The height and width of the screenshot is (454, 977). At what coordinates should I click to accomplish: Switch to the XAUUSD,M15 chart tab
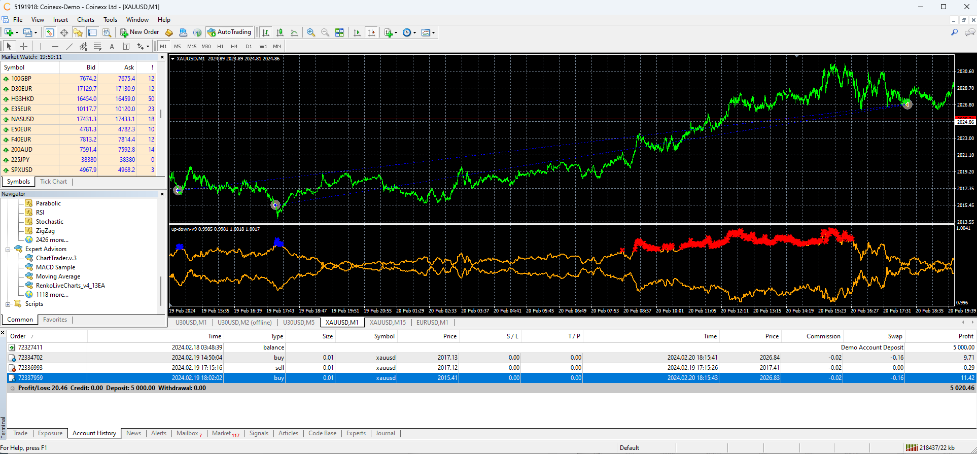(388, 323)
